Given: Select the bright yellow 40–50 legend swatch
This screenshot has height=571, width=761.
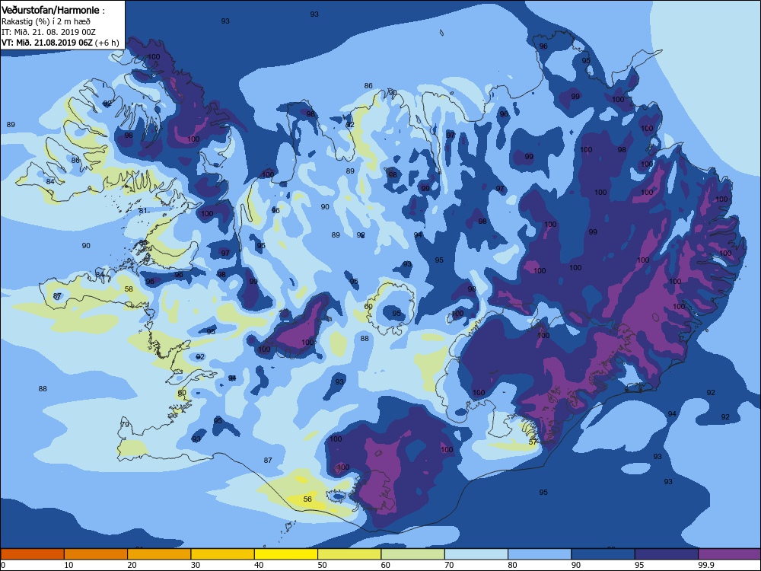Looking at the screenshot, I should pos(286,554).
